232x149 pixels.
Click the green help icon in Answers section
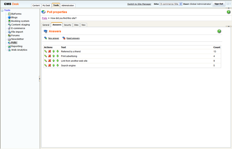(219, 31)
